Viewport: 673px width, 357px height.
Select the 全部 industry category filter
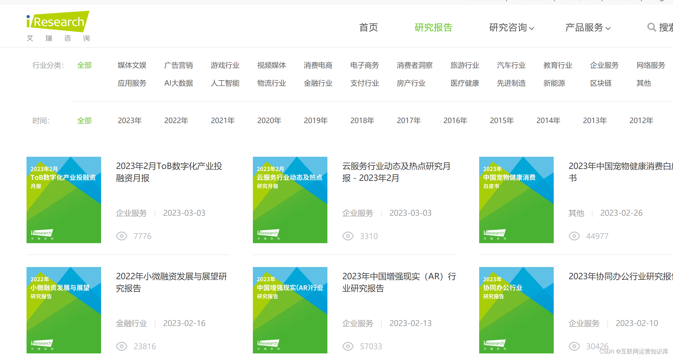pos(84,65)
